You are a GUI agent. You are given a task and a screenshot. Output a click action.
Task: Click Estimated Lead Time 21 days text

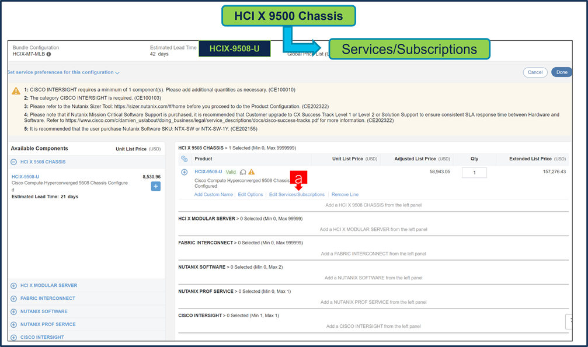click(44, 197)
